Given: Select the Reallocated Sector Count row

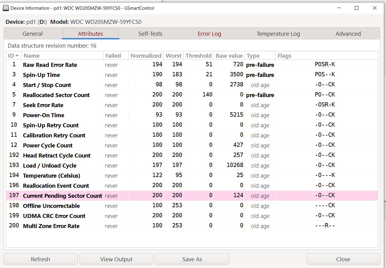Looking at the screenshot, I should 192,95.
